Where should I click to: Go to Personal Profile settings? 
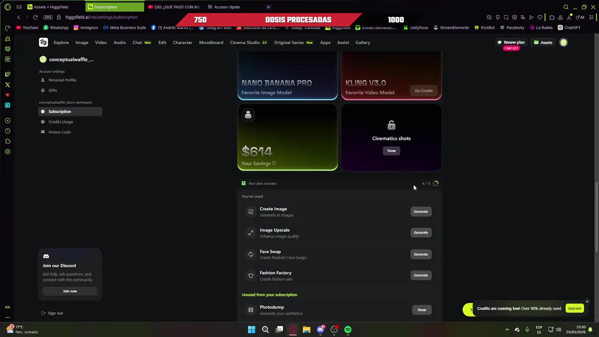(x=70, y=80)
